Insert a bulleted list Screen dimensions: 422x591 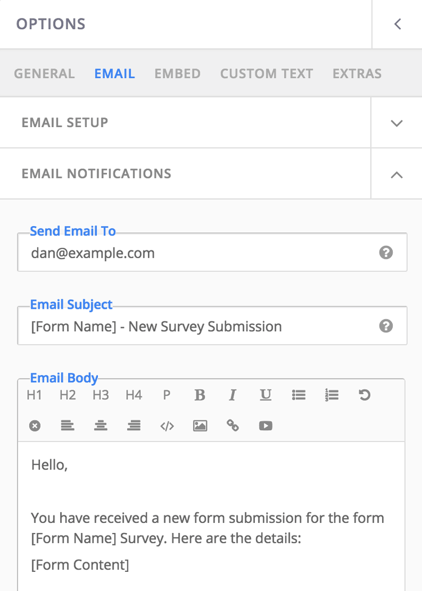[x=299, y=395]
